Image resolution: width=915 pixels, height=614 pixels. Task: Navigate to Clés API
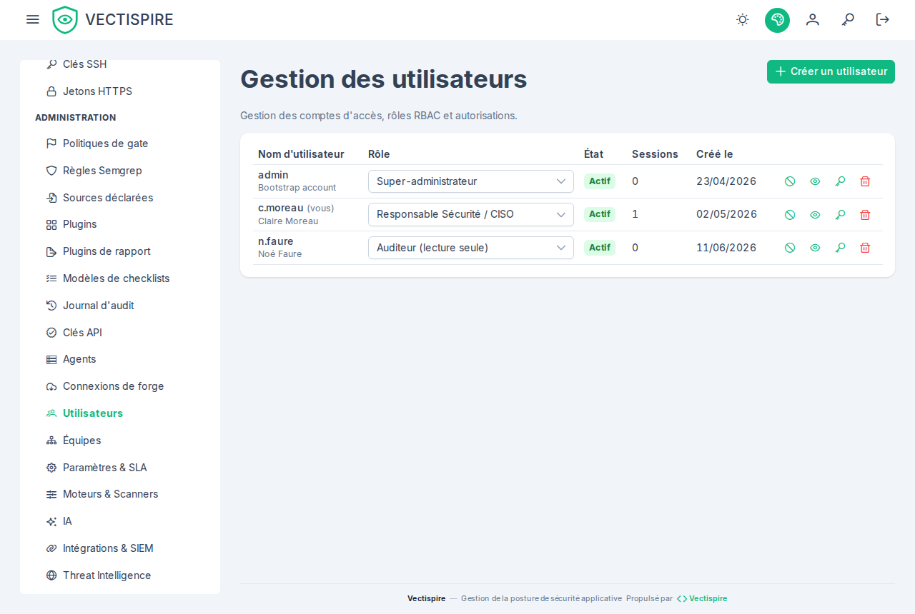120,333
